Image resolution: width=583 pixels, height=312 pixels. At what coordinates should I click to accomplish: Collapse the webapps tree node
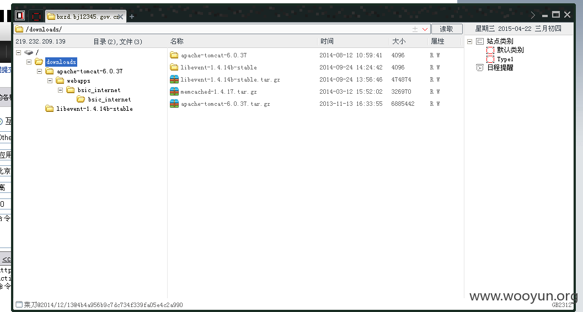pyautogui.click(x=50, y=80)
